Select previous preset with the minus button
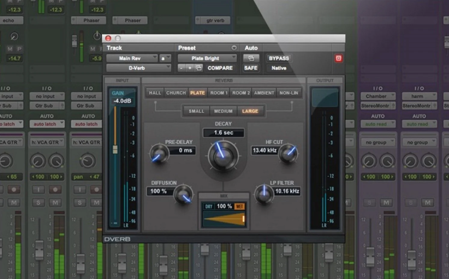449x279 pixels. click(x=181, y=68)
